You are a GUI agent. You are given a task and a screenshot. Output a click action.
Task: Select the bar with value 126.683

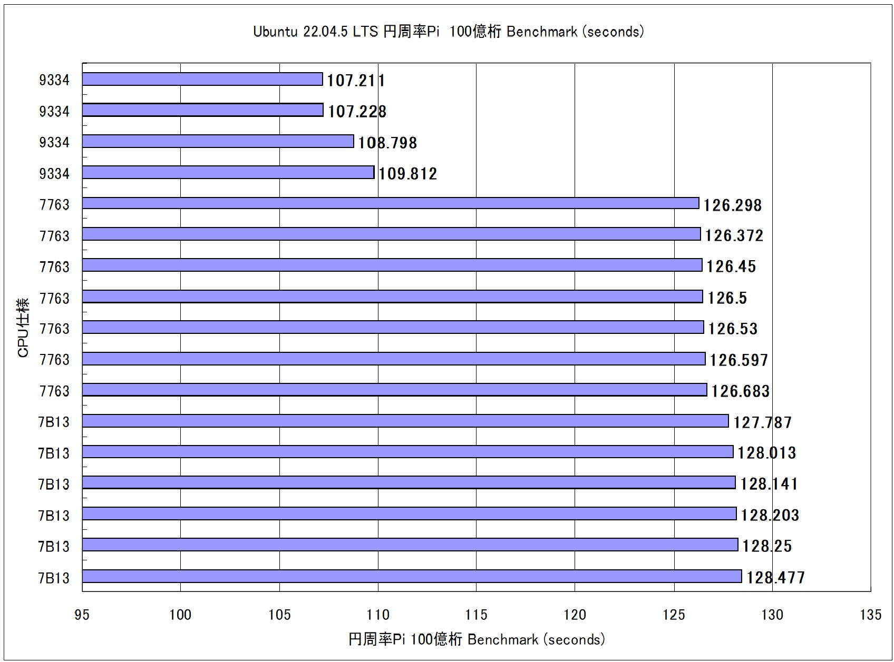tap(394, 390)
